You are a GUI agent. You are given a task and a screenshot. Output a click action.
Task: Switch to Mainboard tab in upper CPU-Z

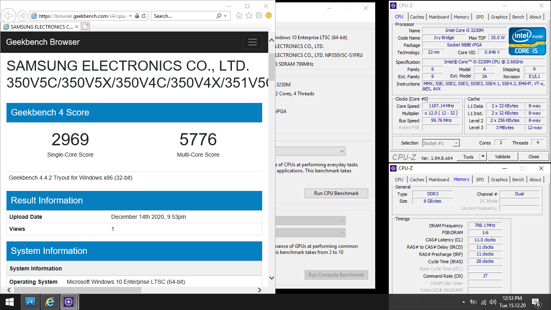(x=439, y=17)
